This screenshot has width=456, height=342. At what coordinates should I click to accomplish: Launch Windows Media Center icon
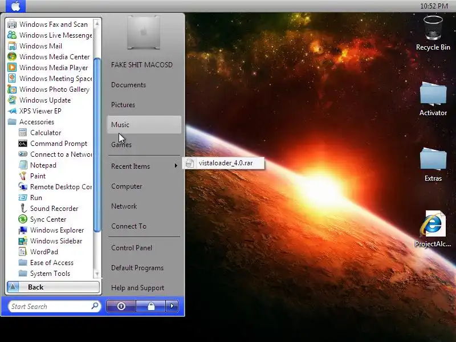point(12,56)
